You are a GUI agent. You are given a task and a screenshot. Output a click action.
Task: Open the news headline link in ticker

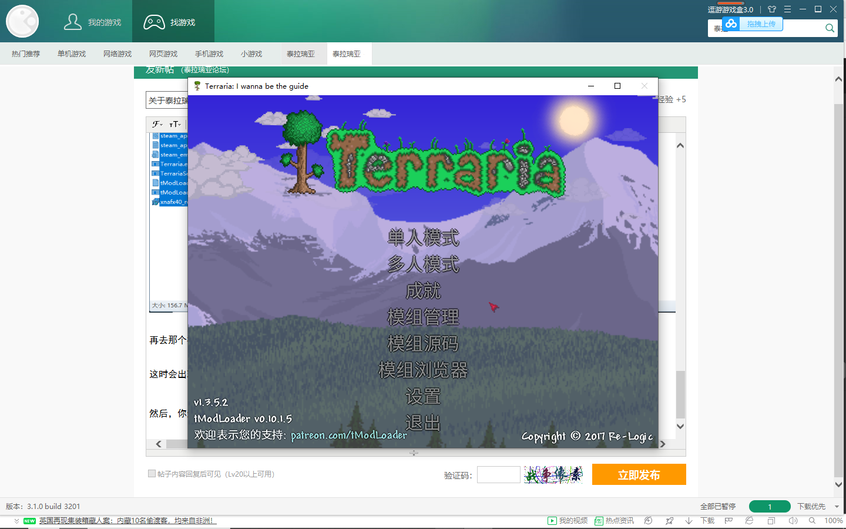[127, 521]
